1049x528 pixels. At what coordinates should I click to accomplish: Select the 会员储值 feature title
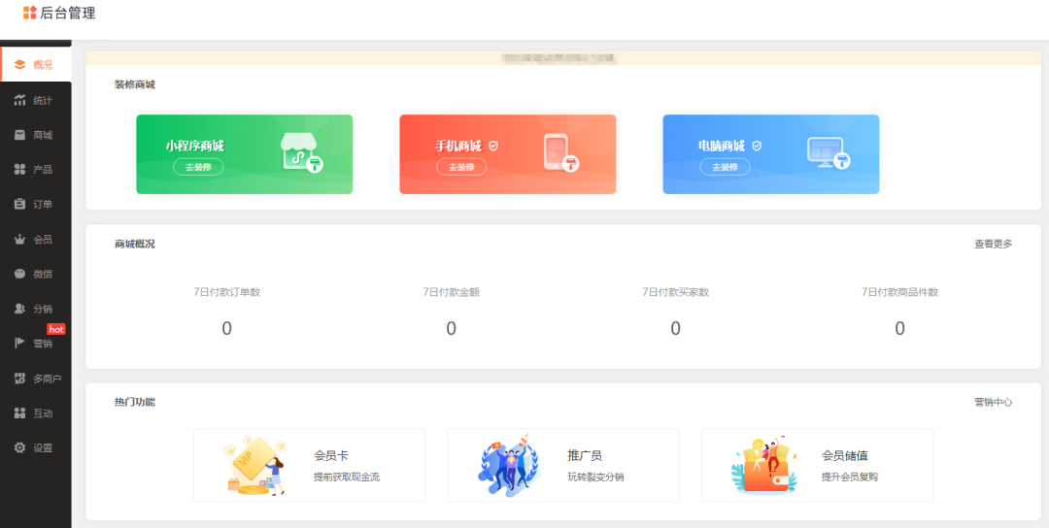pyautogui.click(x=844, y=456)
